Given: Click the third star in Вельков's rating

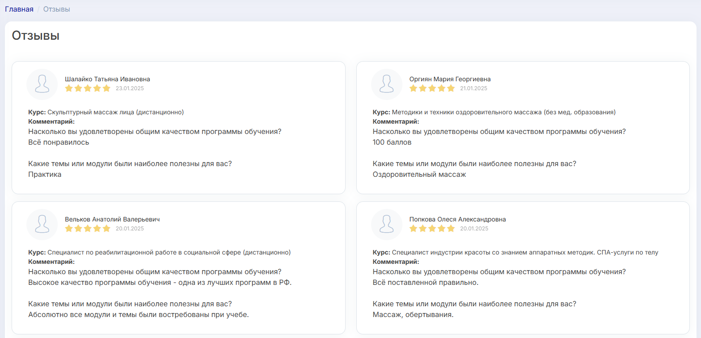Looking at the screenshot, I should coord(88,229).
